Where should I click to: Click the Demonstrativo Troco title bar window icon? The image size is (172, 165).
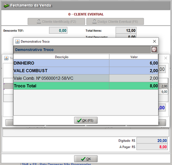coord(17,41)
